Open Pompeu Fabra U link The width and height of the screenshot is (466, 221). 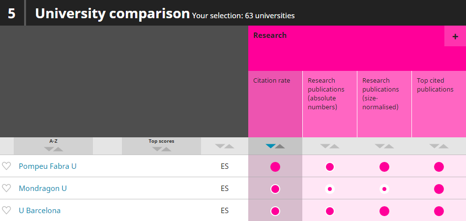[x=48, y=166]
